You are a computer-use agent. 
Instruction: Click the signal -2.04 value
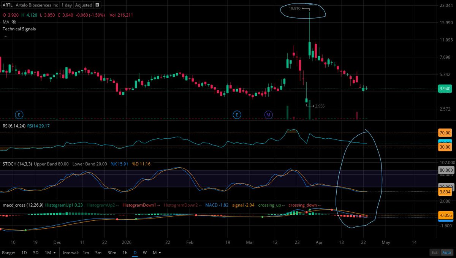243,205
